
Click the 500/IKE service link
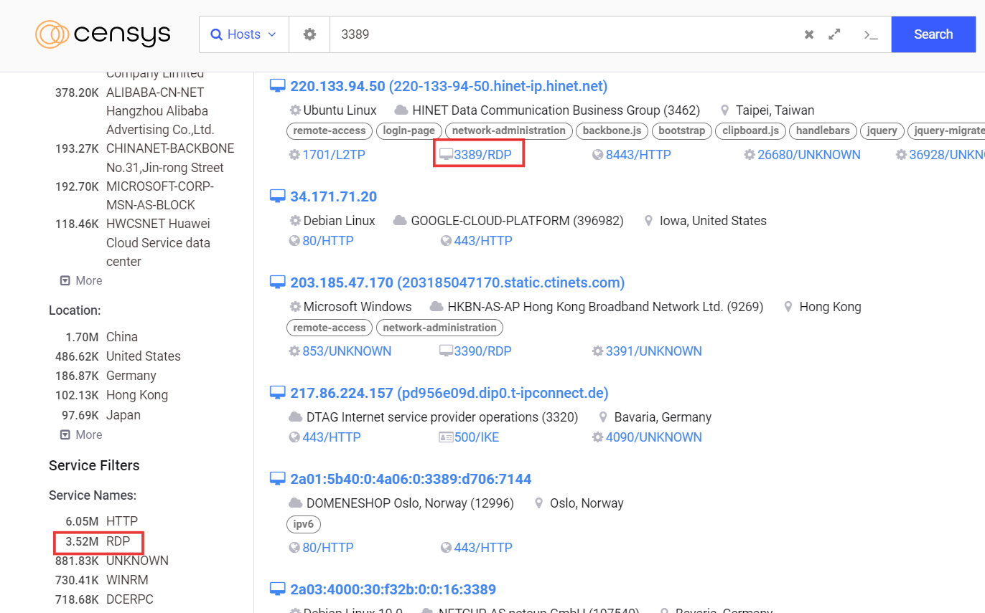pyautogui.click(x=477, y=437)
